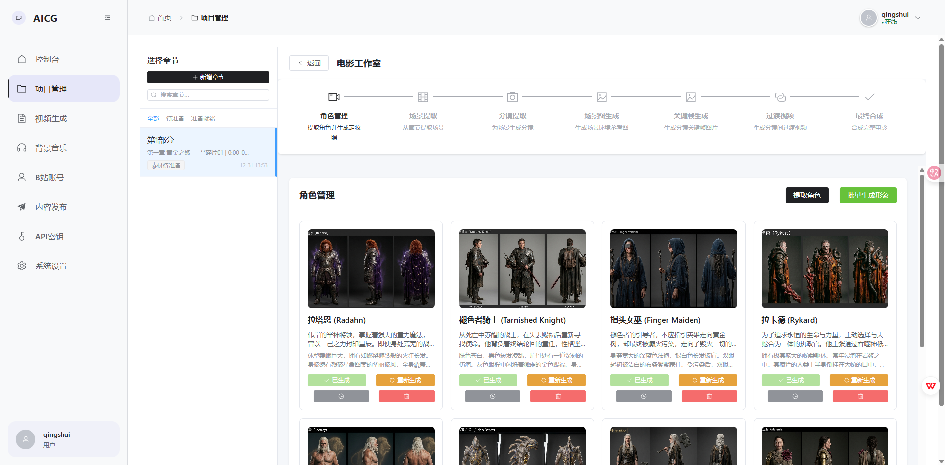945x465 pixels.
Task: Delete Tarnished Knight with the trash icon
Action: [x=558, y=396]
